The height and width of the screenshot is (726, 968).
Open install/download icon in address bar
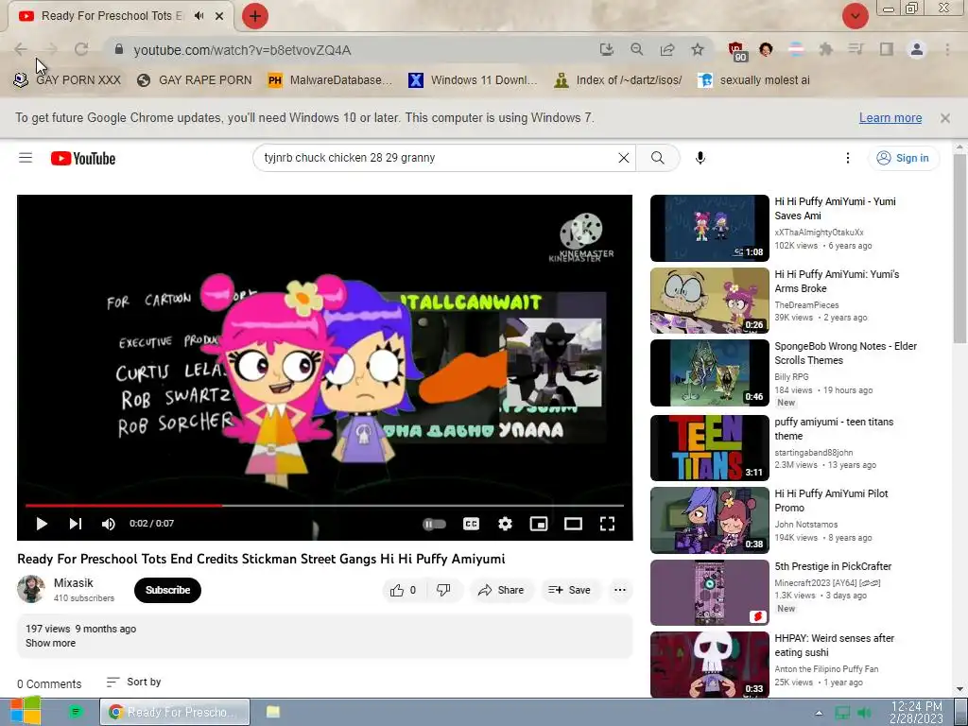[607, 49]
